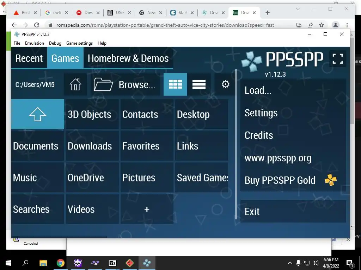This screenshot has height=270, width=361.
Task: Open the Desktop folder tile
Action: [201, 114]
